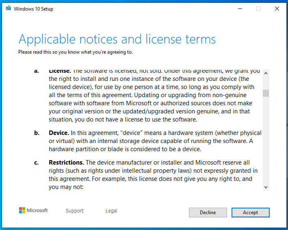Click the scrollbar down arrow
Image resolution: width=288 pixels, height=230 pixels.
pos(266,187)
